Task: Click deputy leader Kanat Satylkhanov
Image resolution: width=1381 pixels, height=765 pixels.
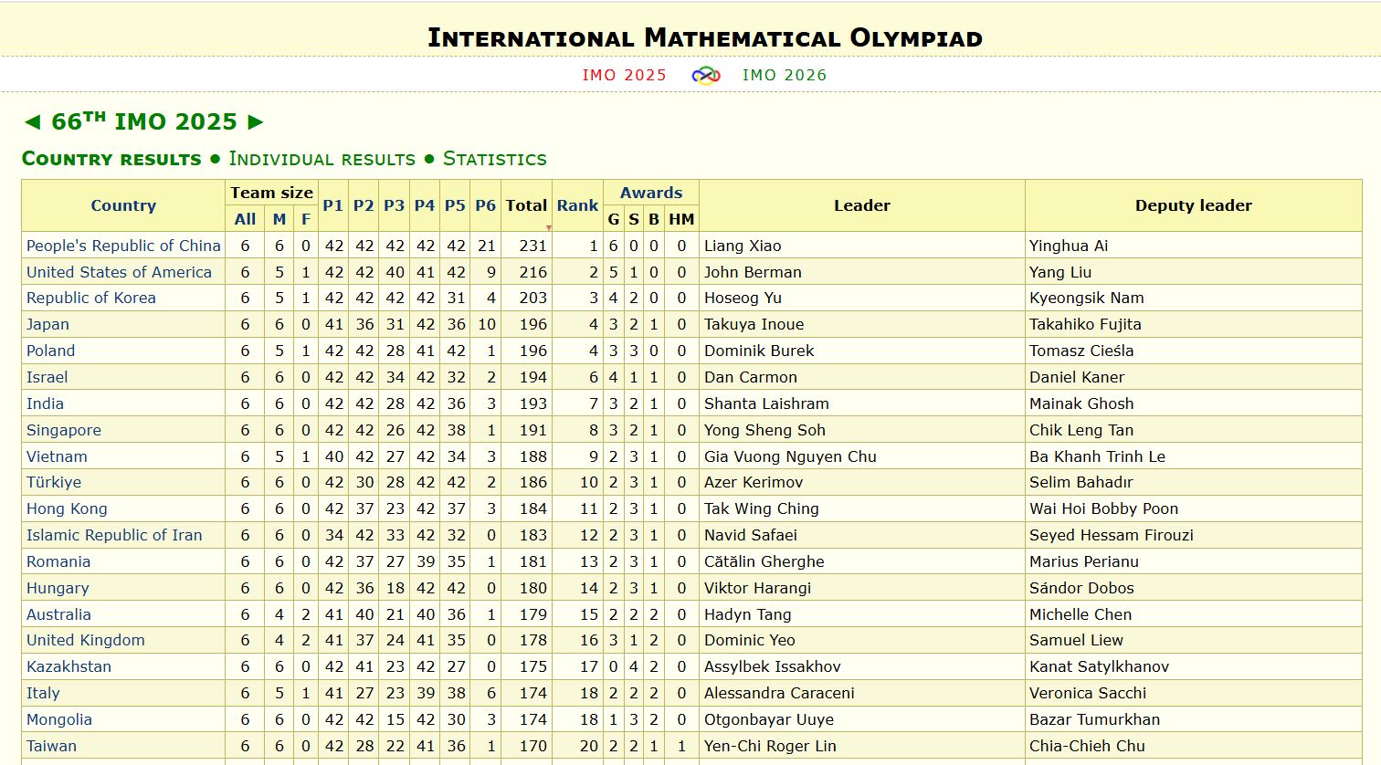Action: point(1099,666)
